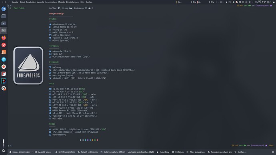Open the RSS feed reader dock icon
Screen dimensions: 276x155
point(4,52)
